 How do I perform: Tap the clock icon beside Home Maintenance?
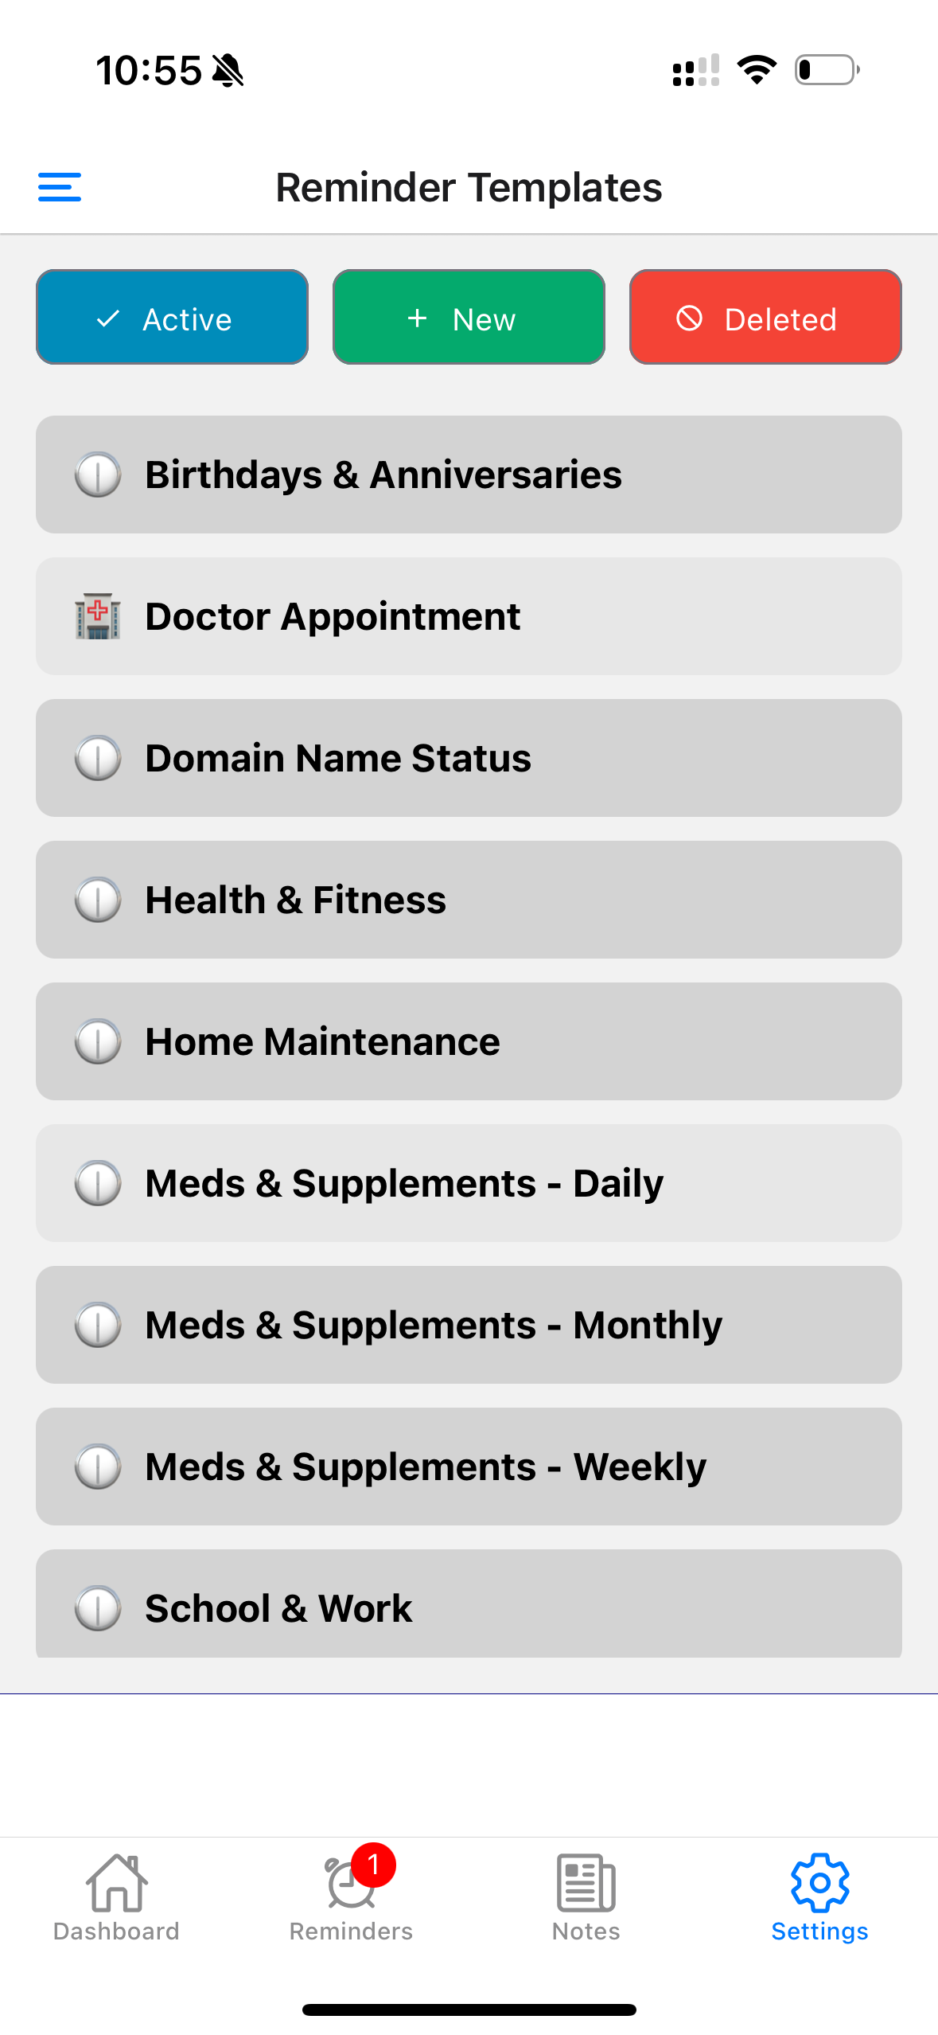(x=98, y=1042)
